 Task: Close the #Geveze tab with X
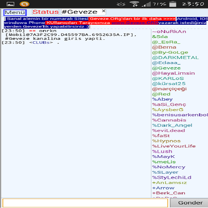[x=104, y=11]
